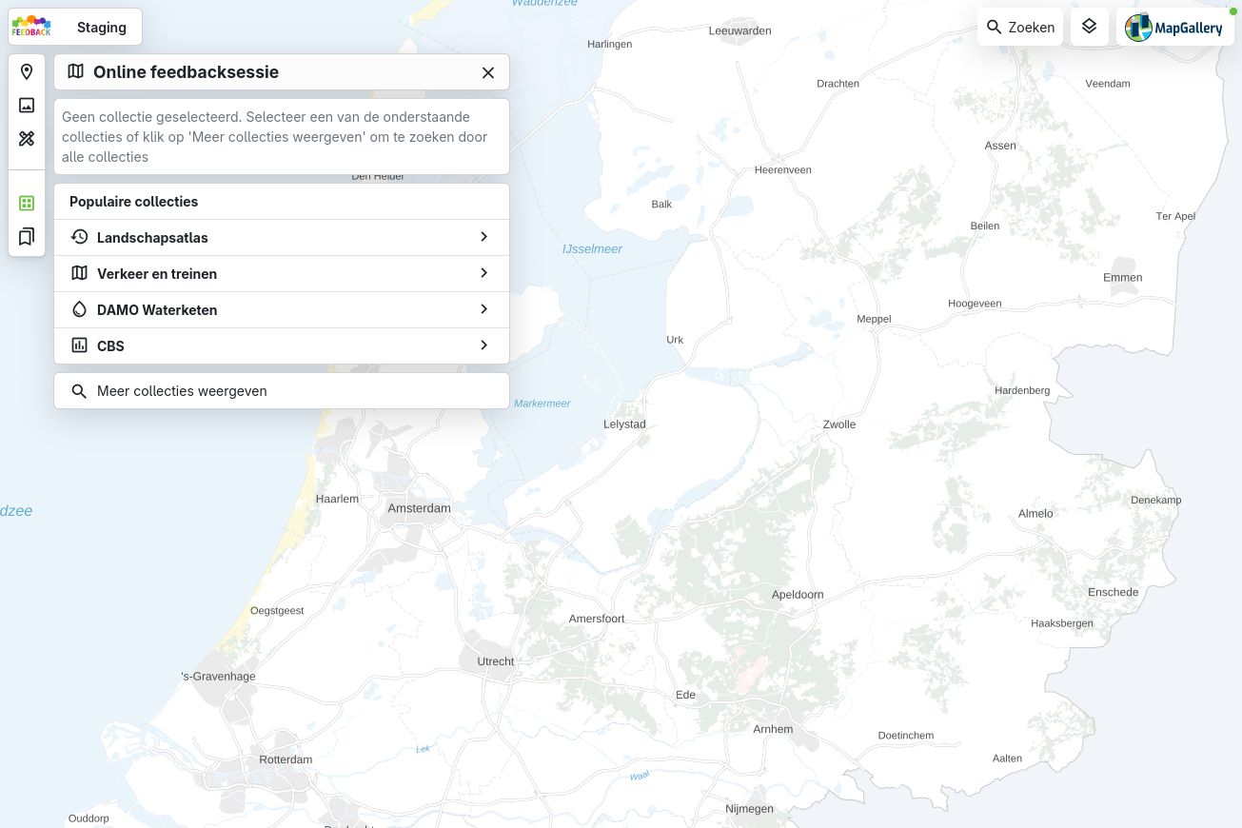Click the Apeldoorn label on the map
The image size is (1242, 828).
[798, 595]
